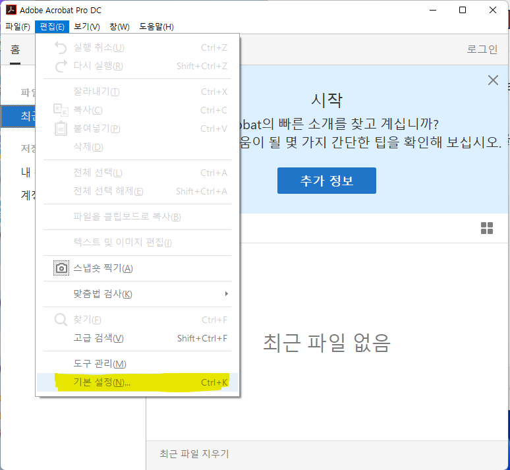Choose 고급 검색(V) menu item
510x470 pixels.
tap(137, 338)
